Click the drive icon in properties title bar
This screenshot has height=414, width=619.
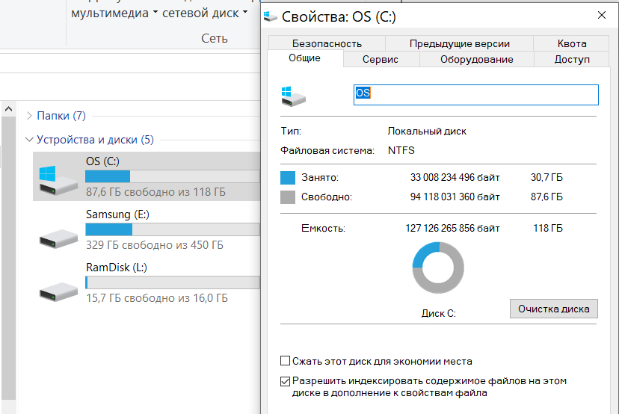coord(272,15)
